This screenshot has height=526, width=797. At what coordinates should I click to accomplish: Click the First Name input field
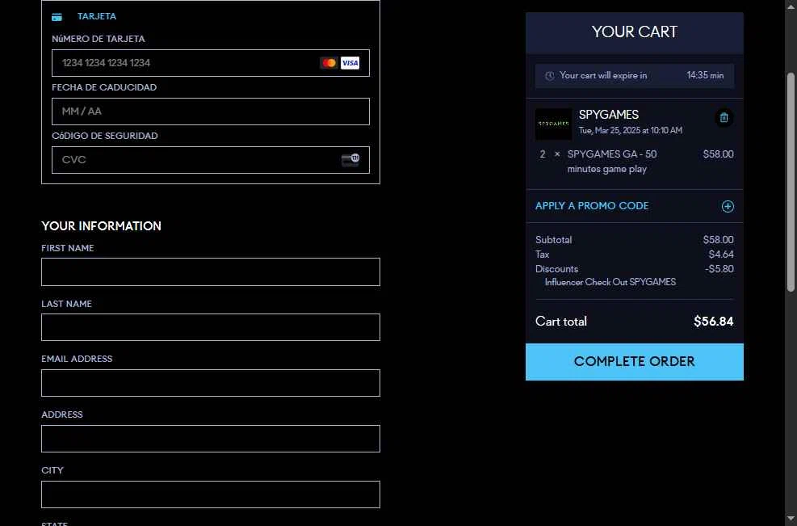point(211,271)
